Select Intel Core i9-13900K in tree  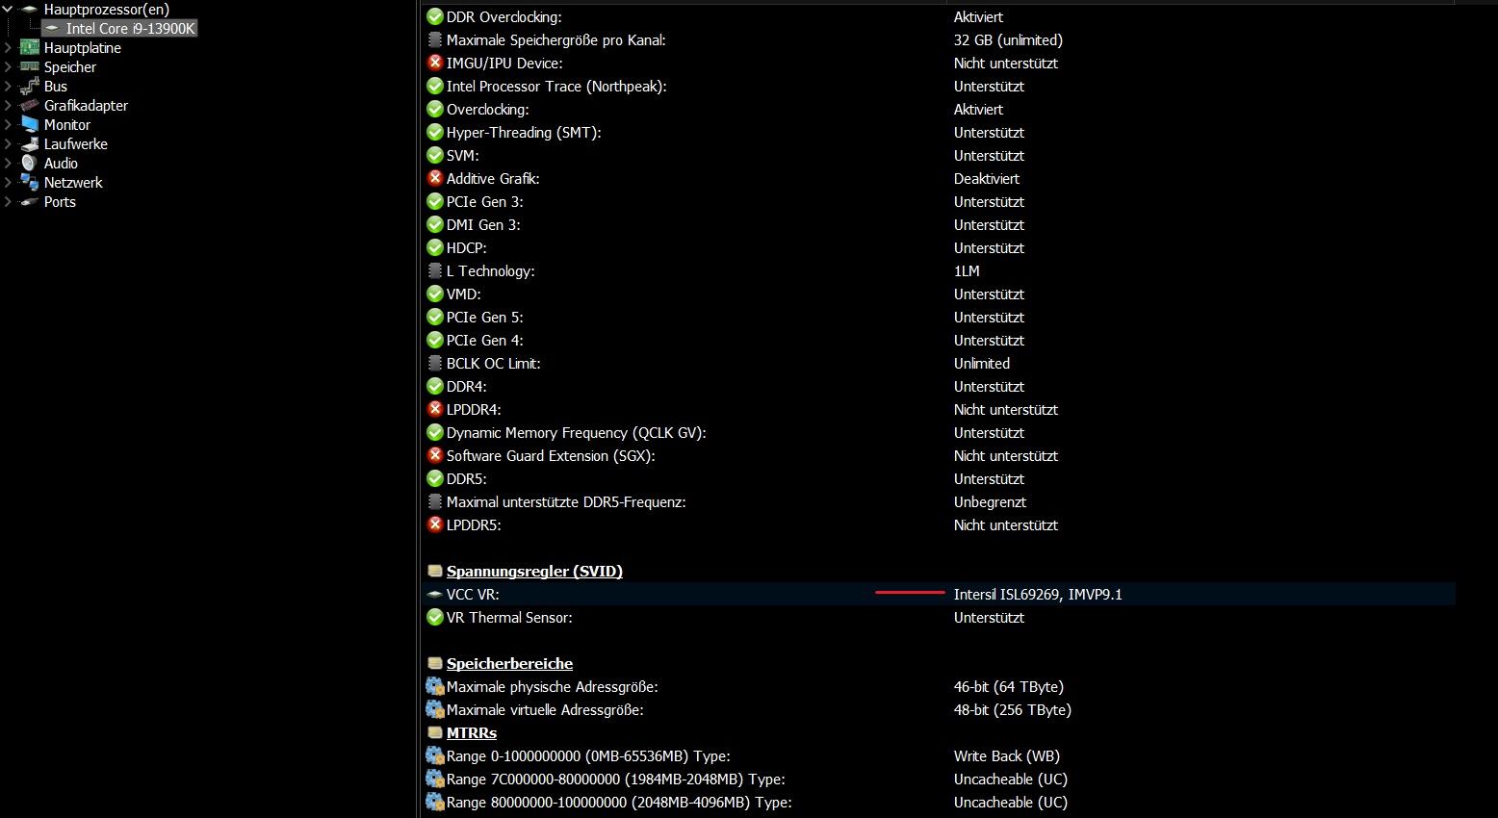[x=130, y=29]
